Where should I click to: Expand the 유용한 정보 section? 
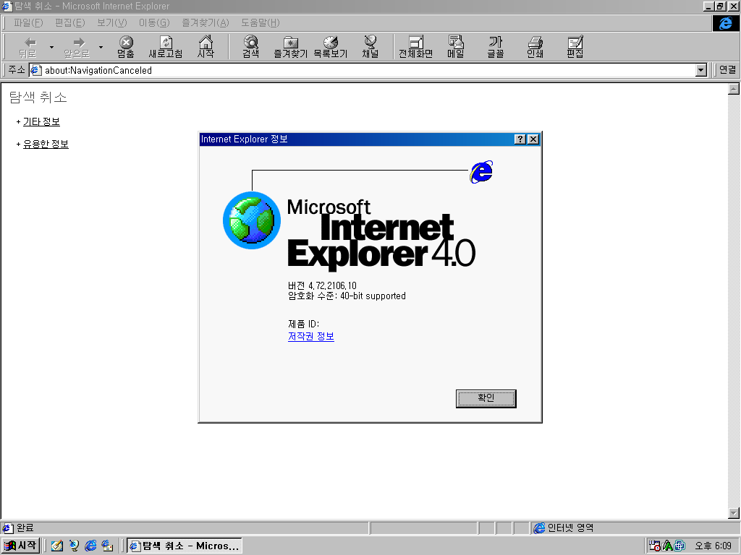click(46, 144)
